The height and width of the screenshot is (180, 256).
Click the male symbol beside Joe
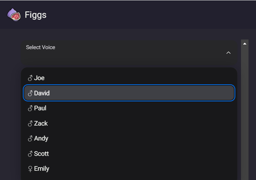(x=30, y=78)
